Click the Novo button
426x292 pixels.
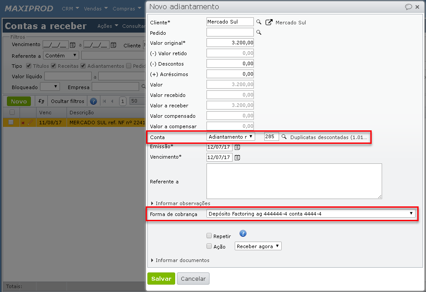point(19,101)
